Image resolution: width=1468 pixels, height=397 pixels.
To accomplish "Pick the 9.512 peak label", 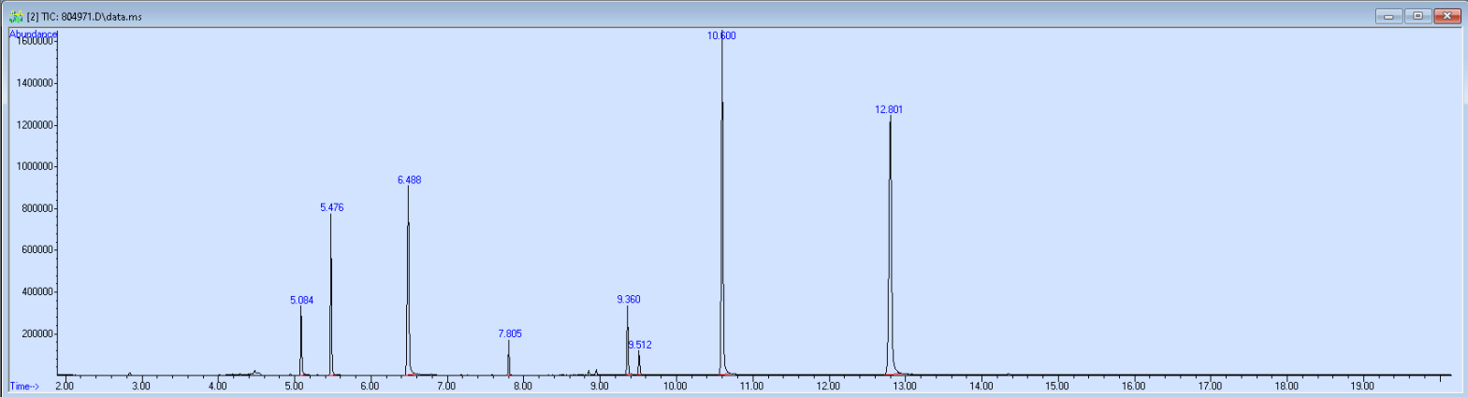I will click(x=640, y=345).
